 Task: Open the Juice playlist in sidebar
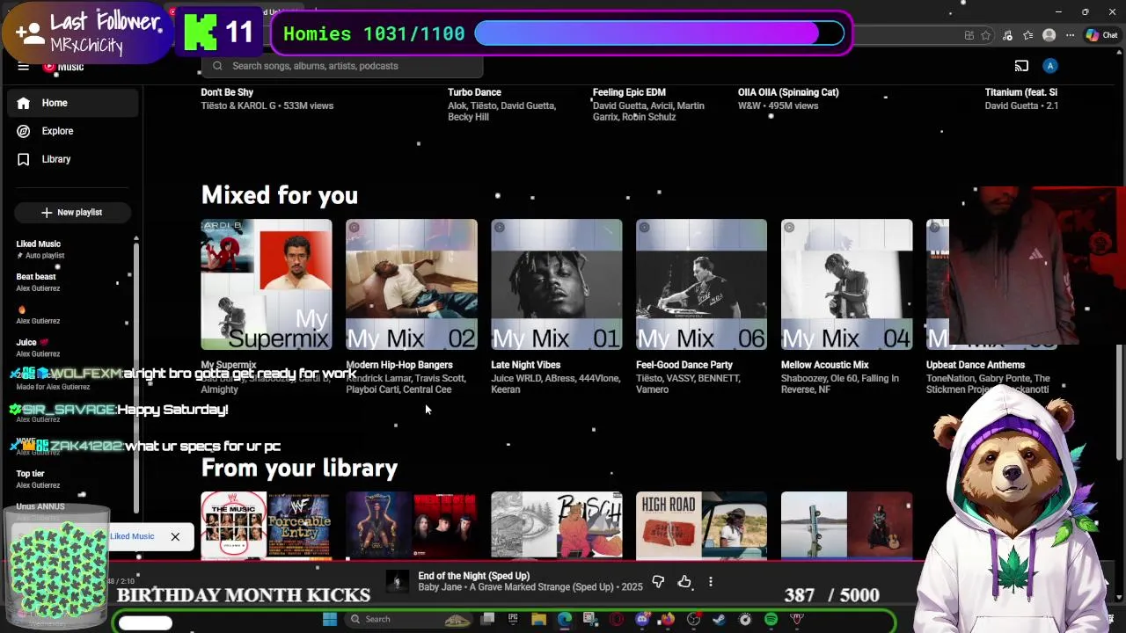70,347
